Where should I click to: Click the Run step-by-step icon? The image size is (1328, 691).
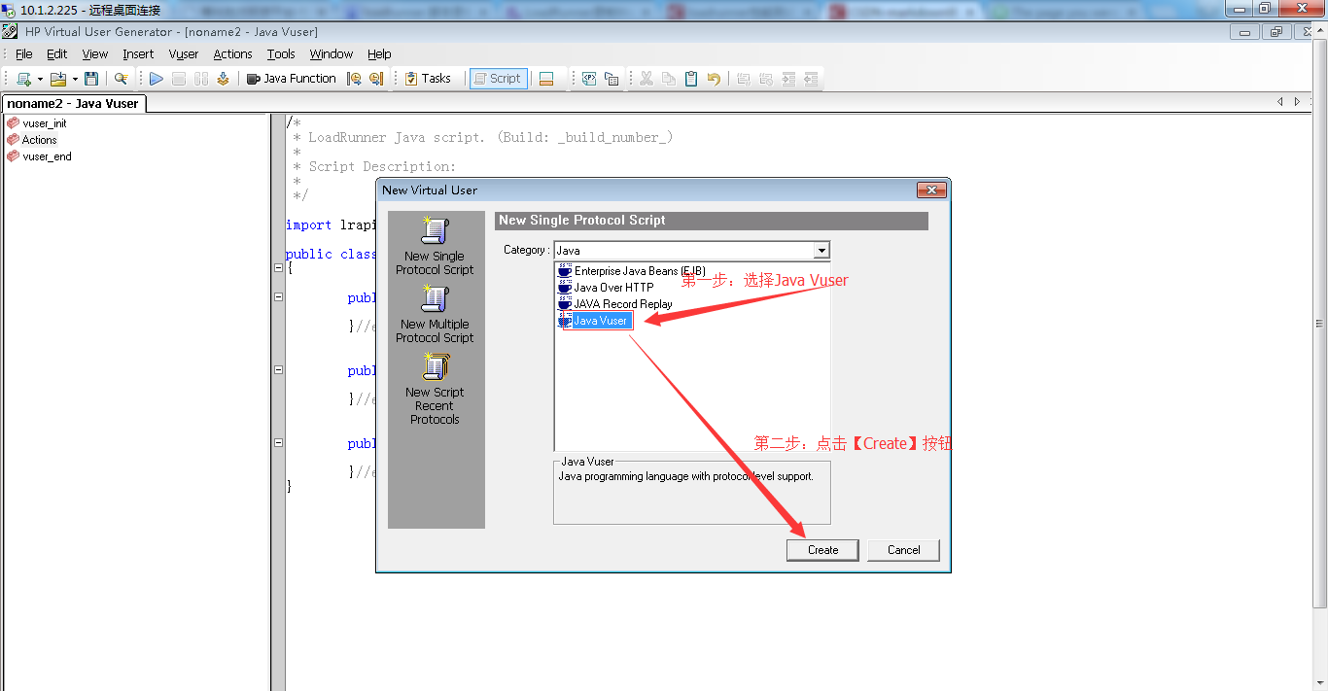pyautogui.click(x=223, y=79)
